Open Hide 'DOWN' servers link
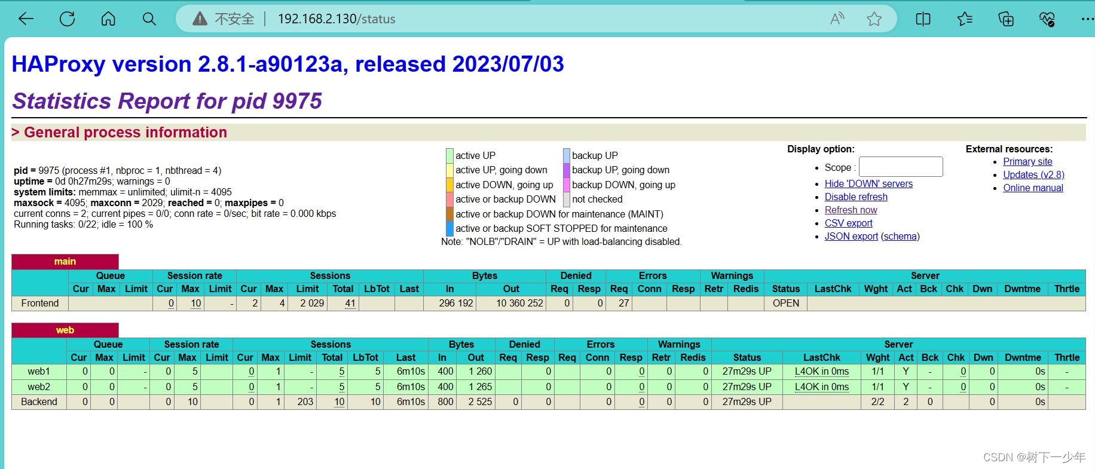Screen dimensions: 1095x469 point(868,183)
